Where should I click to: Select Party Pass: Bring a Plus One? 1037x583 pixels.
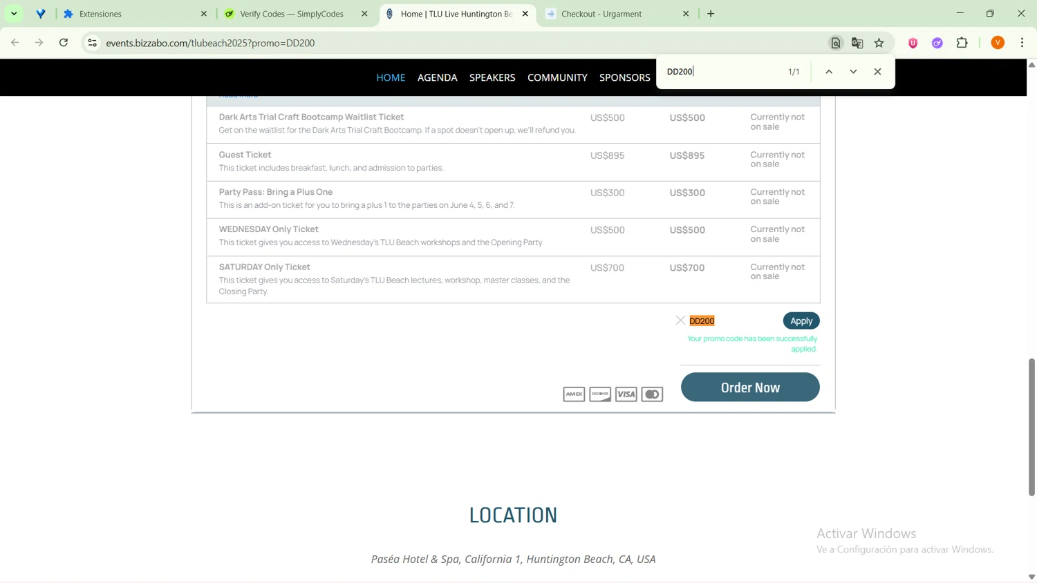[x=276, y=192]
